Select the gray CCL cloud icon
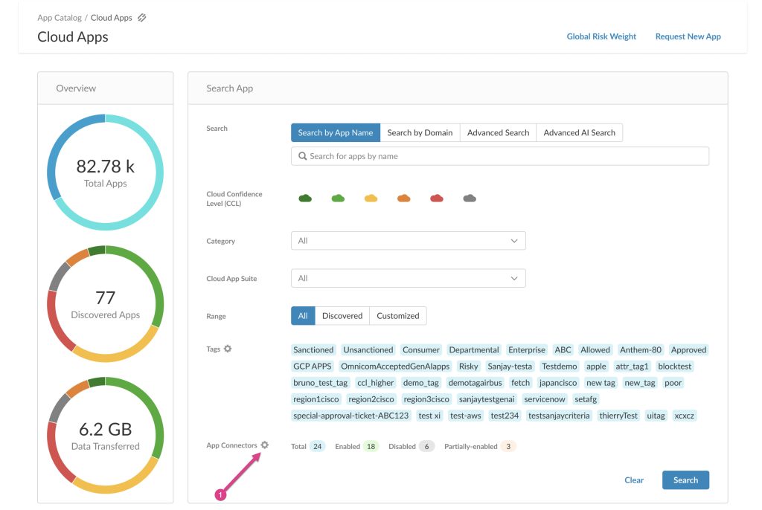The height and width of the screenshot is (510, 762). 470,198
